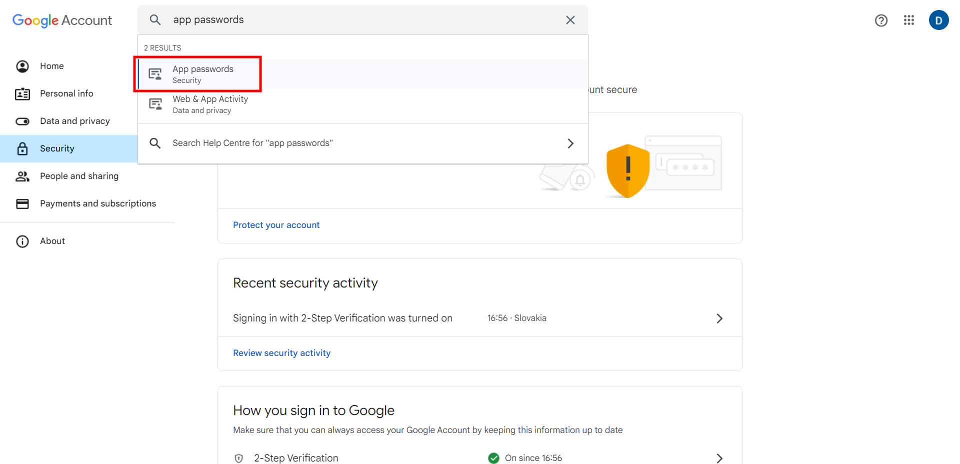The height and width of the screenshot is (464, 960).
Task: Select Security in the sidebar
Action: [57, 148]
